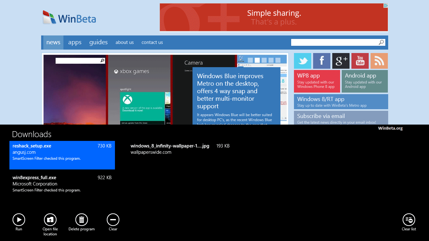Open the contact us page
429x241 pixels.
coord(152,42)
